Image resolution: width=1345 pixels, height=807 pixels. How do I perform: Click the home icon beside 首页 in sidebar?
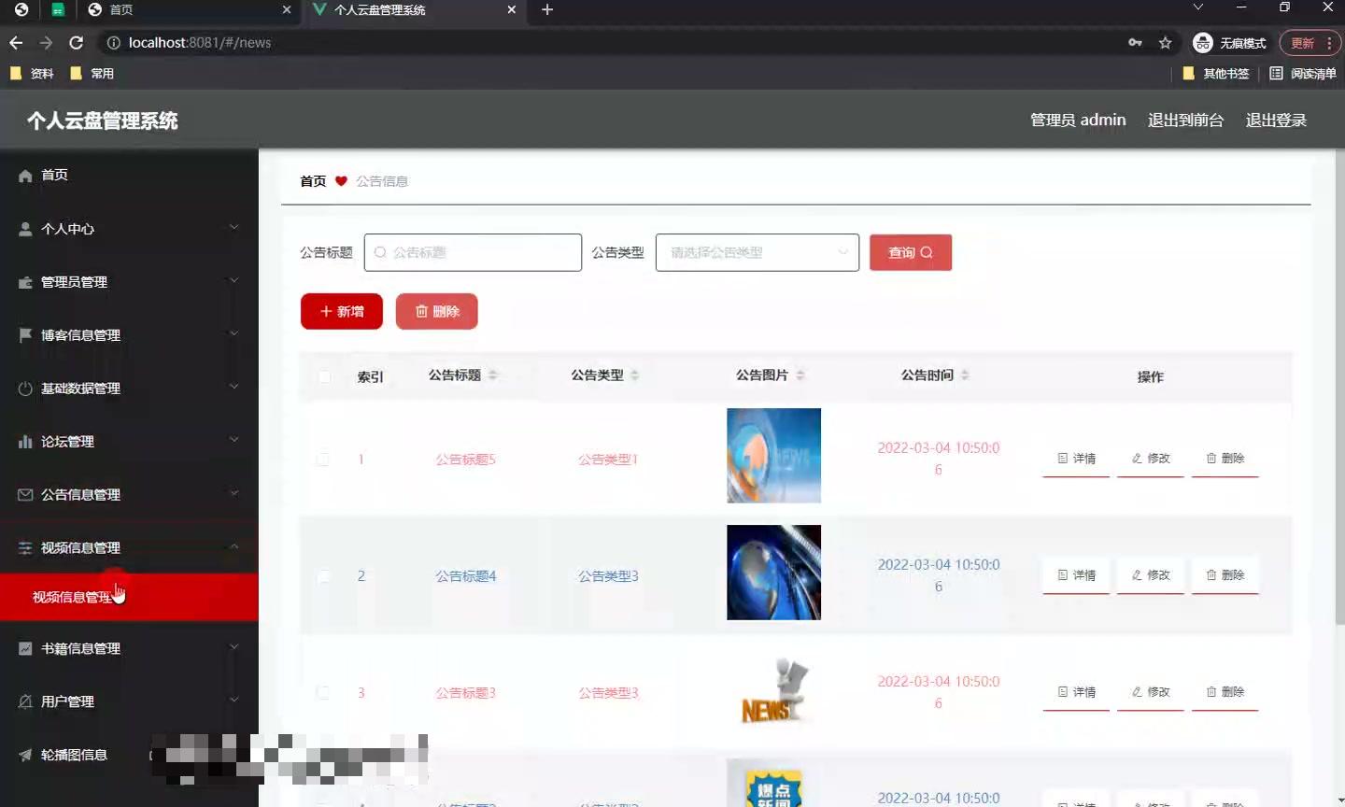pyautogui.click(x=25, y=176)
